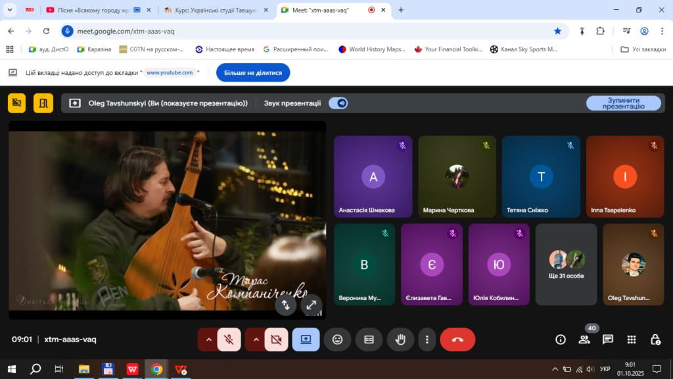Click the red leave call button
673x379 pixels.
(x=457, y=340)
